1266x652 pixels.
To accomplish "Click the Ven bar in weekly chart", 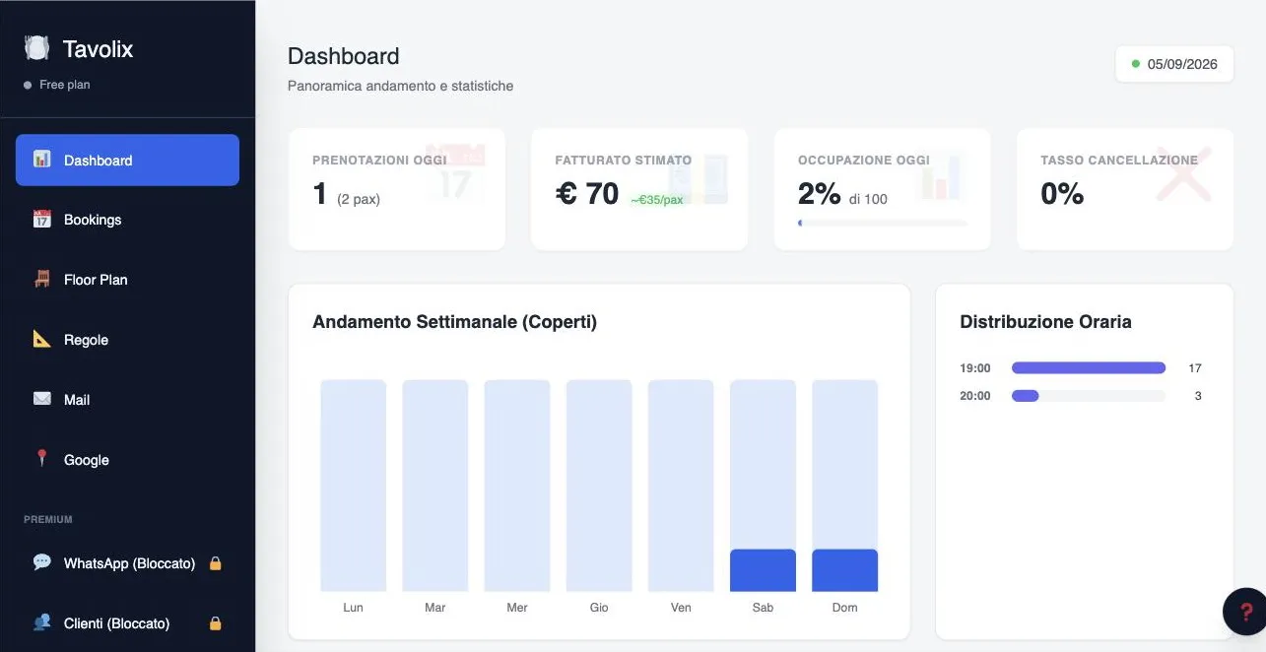I will 681,486.
